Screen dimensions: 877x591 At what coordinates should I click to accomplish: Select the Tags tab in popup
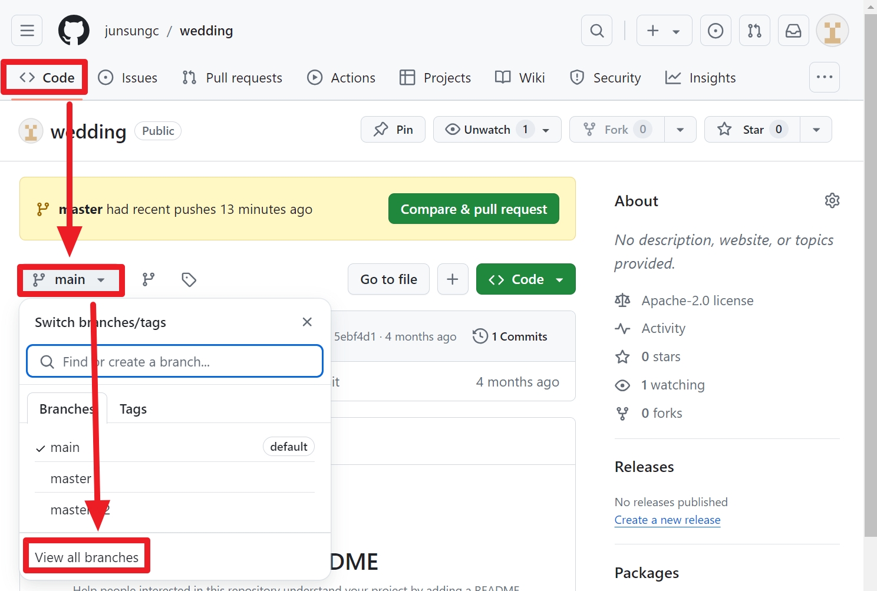pos(133,409)
